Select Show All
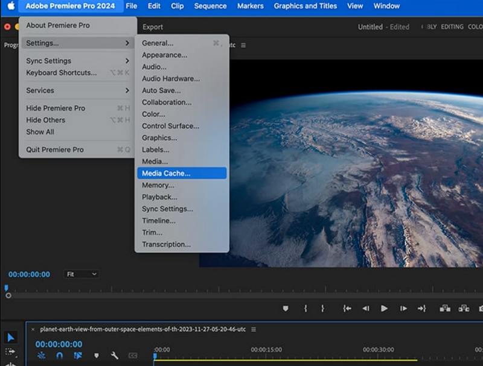The height and width of the screenshot is (366, 483). point(78,131)
